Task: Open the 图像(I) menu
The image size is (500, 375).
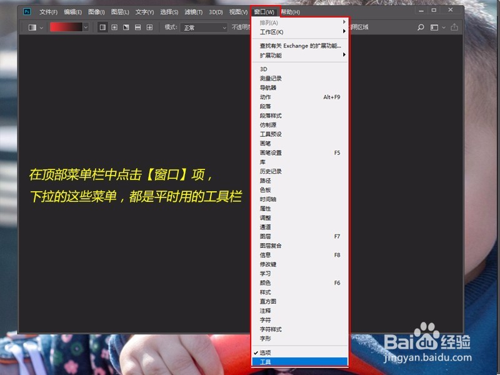Action: (97, 12)
